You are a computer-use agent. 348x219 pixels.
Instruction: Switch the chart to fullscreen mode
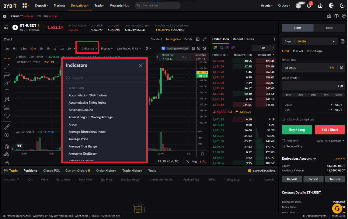tap(204, 39)
